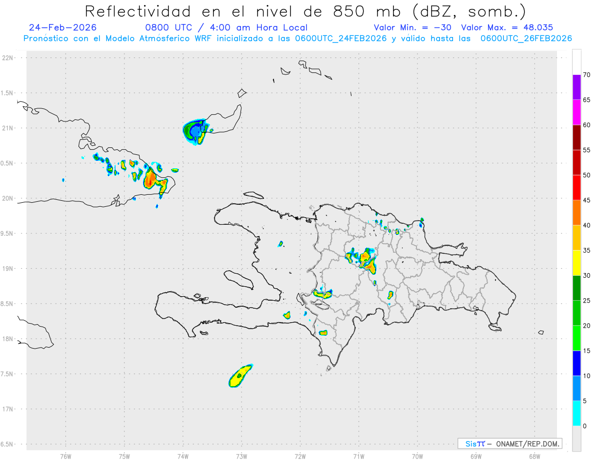Click the '72W' longitude label

tap(300, 456)
